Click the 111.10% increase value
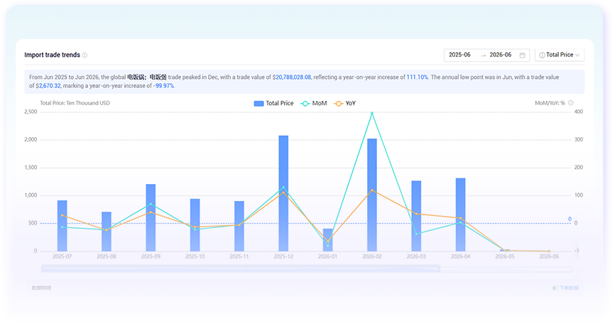 [x=417, y=77]
